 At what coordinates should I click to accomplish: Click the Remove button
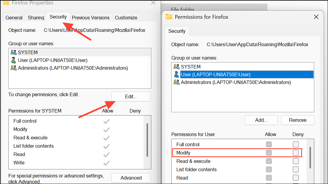(298, 120)
